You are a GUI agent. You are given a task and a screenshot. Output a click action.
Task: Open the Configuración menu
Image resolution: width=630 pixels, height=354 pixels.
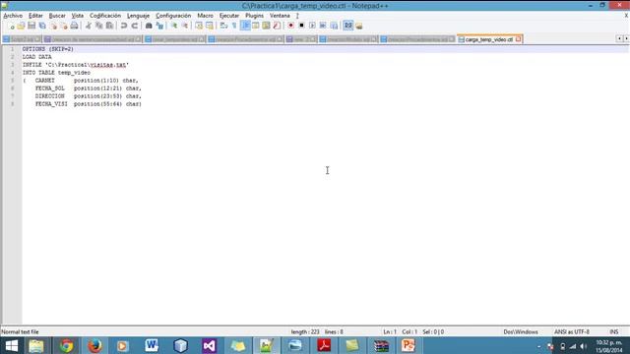tap(173, 16)
